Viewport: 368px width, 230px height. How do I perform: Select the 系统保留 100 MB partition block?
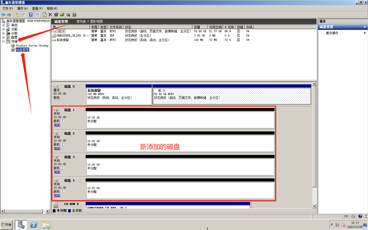click(119, 96)
